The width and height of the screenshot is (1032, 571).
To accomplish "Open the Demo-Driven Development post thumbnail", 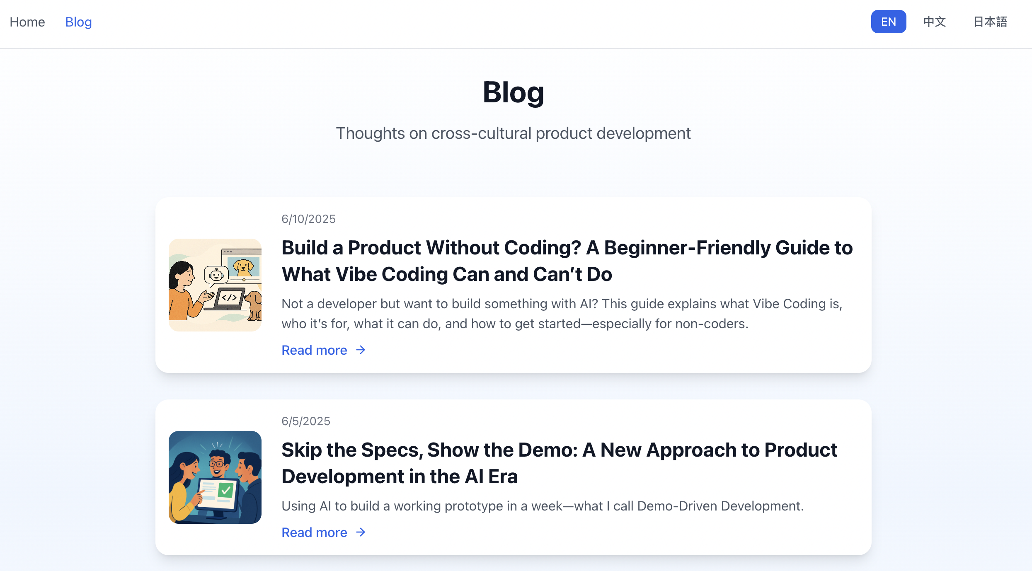I will pos(215,477).
